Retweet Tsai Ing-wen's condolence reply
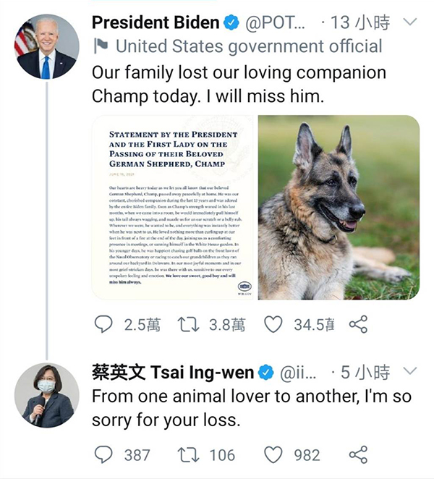The width and height of the screenshot is (434, 479). pos(189,454)
